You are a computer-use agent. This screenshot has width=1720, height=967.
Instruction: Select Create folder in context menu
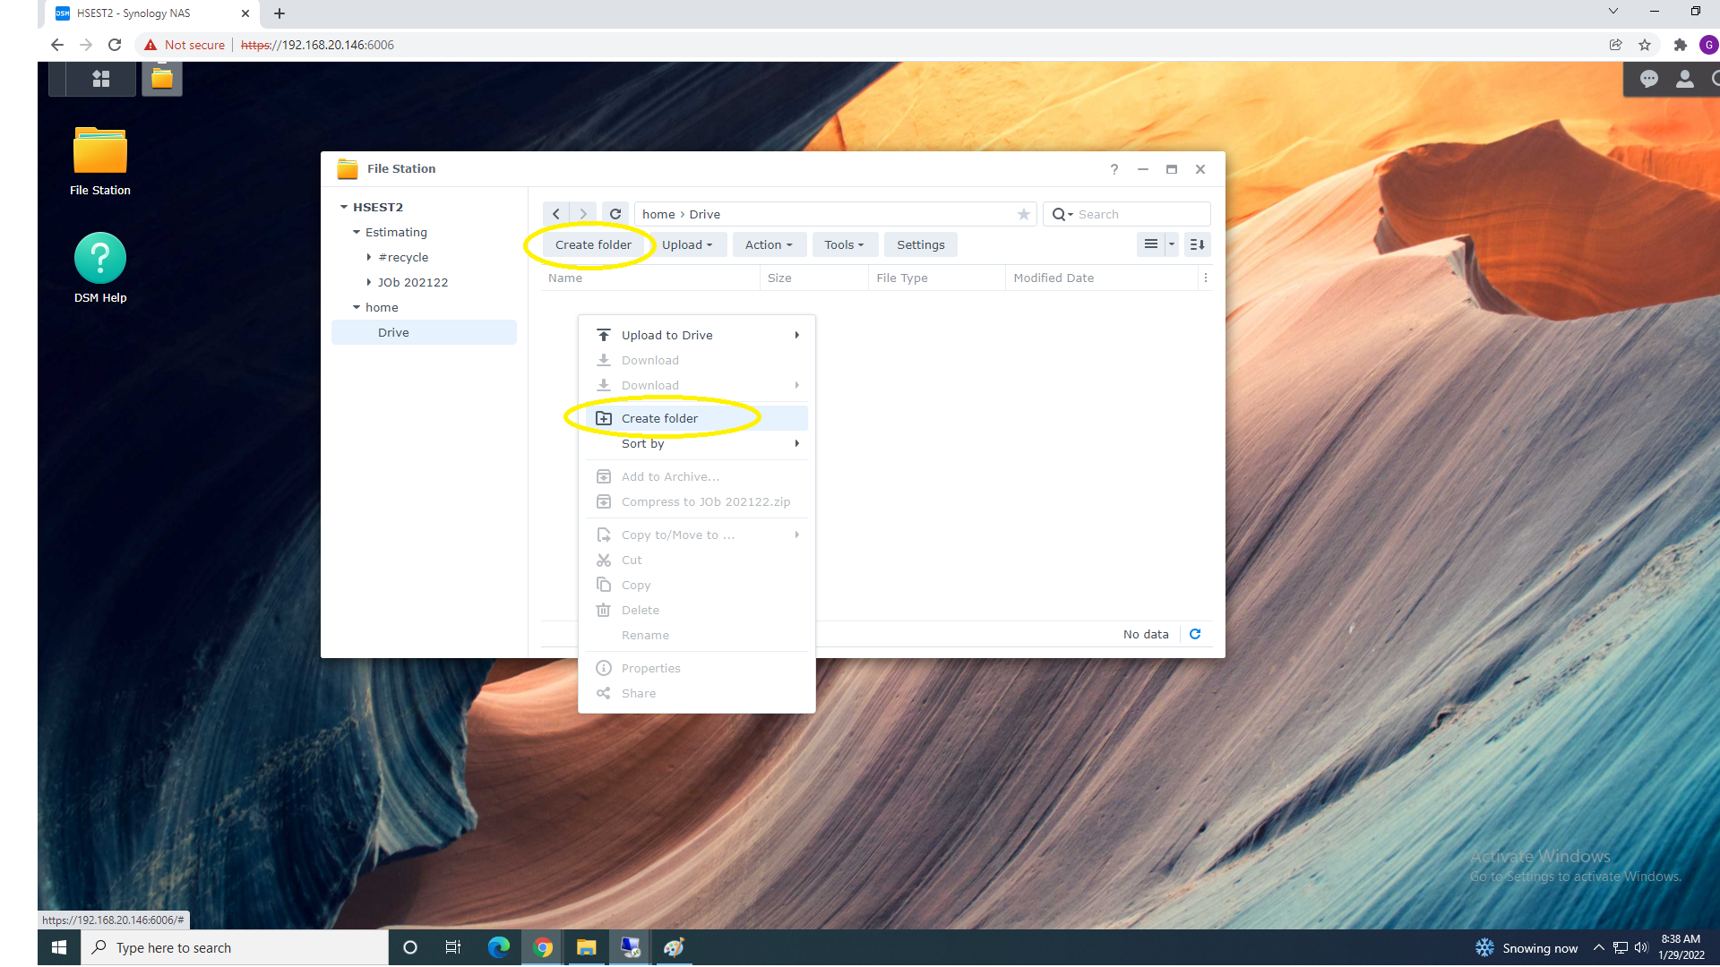660,418
